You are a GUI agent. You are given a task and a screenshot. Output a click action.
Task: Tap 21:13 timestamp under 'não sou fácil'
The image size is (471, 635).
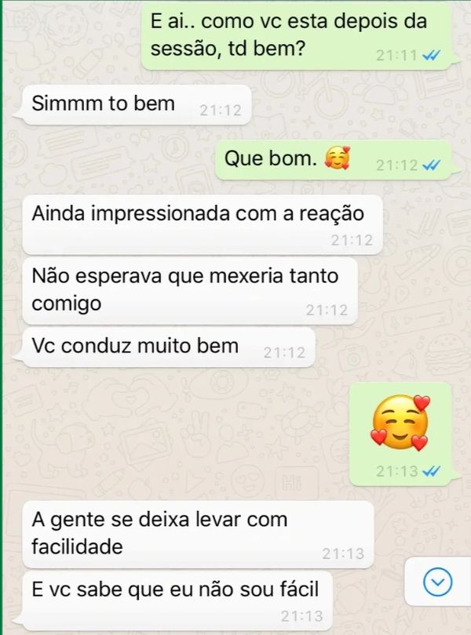tap(301, 616)
